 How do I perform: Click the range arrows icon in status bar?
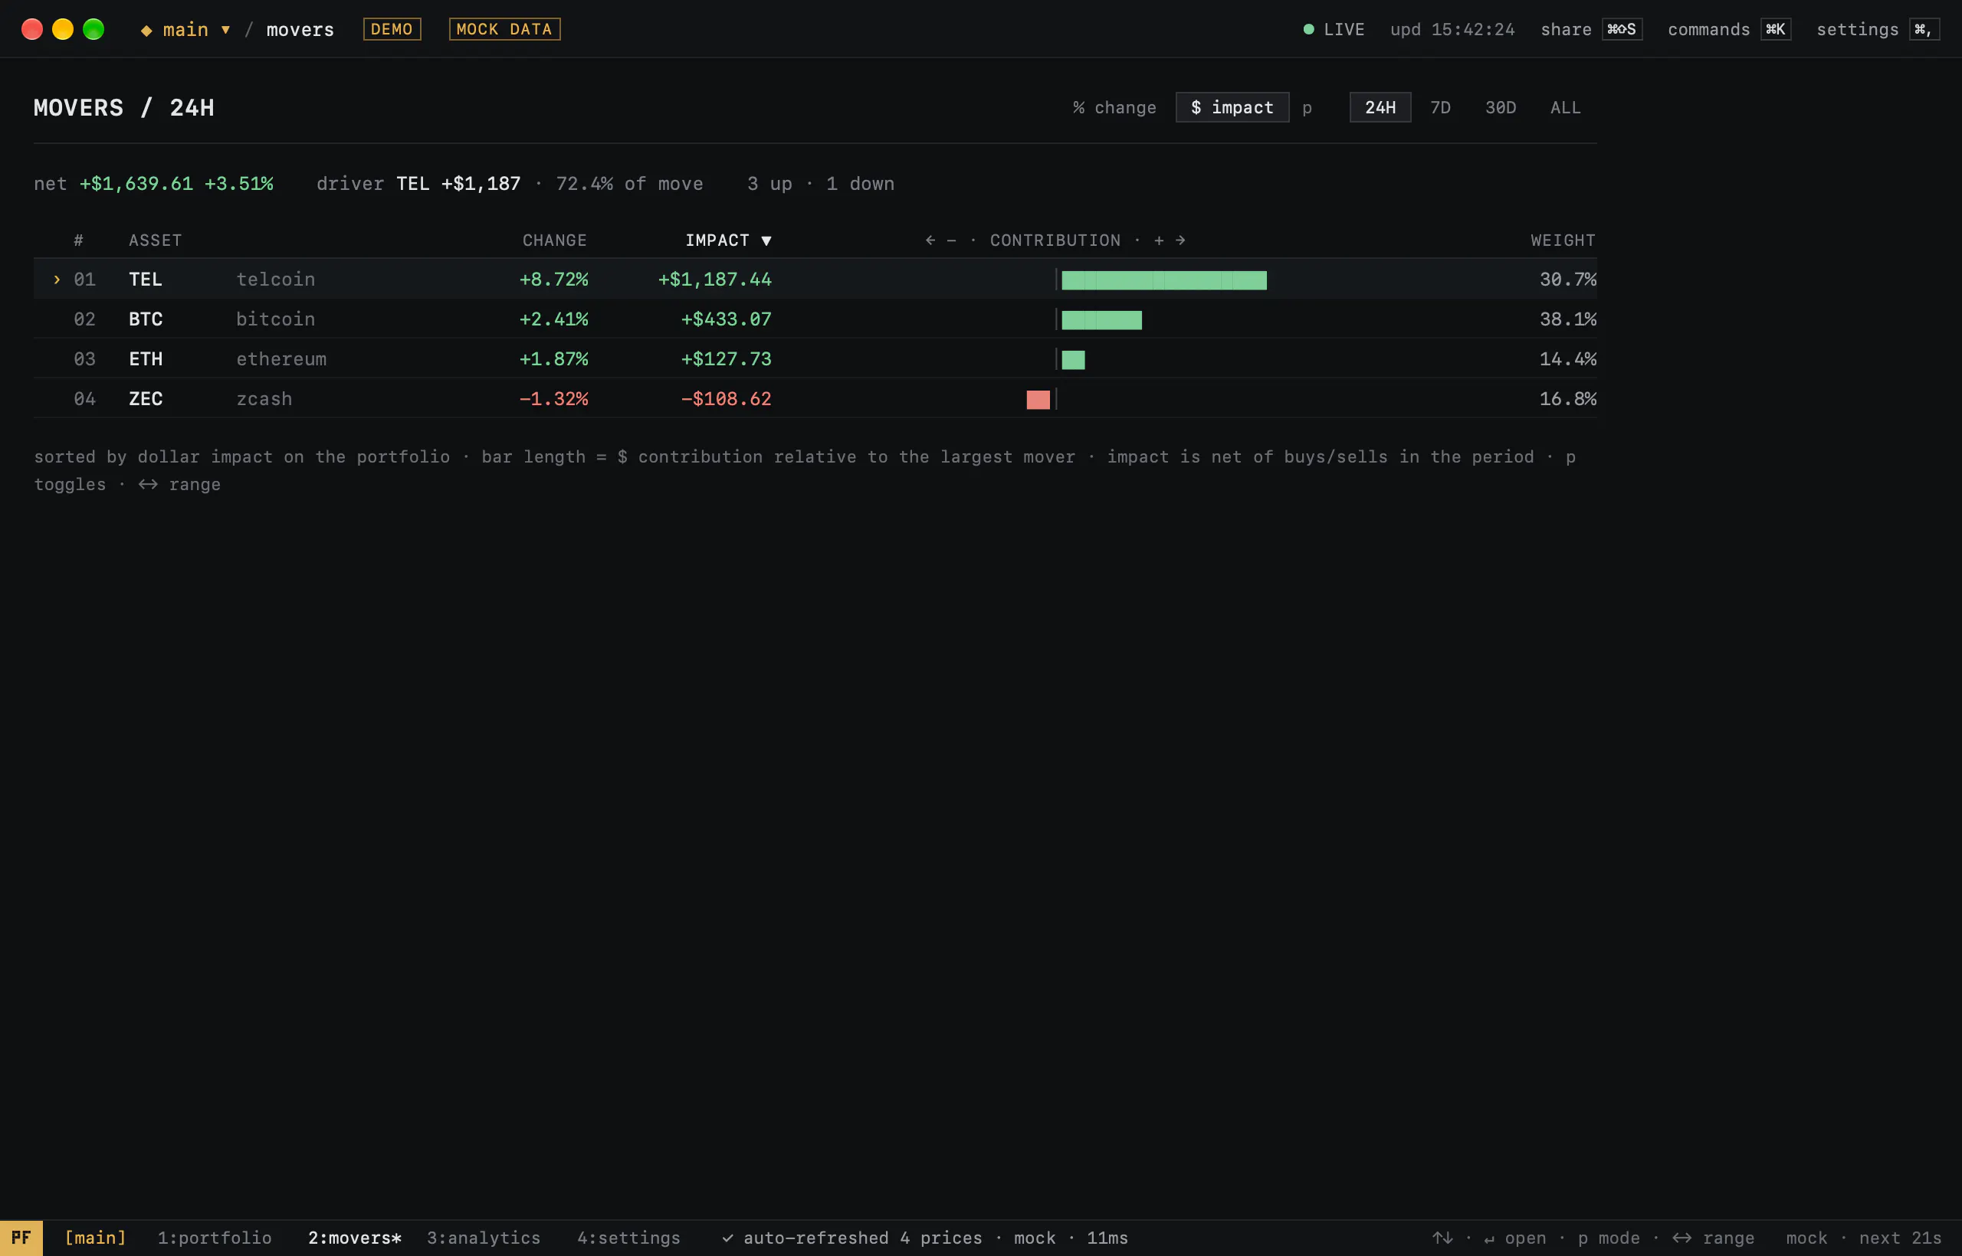coord(1682,1238)
